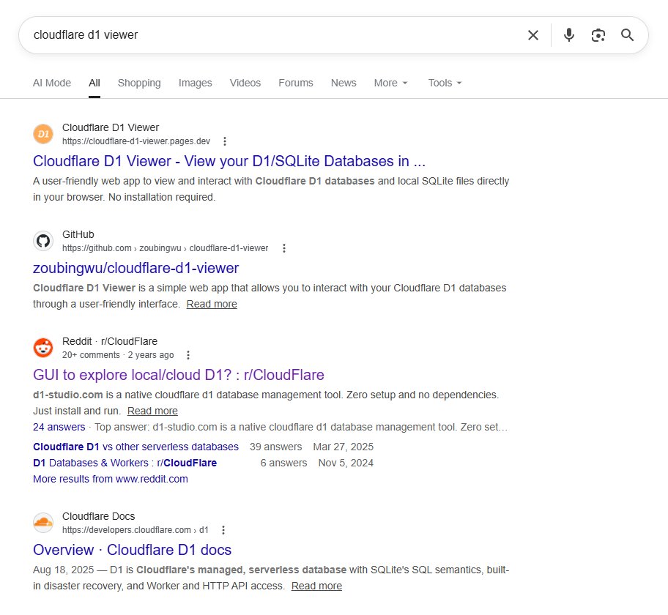The image size is (668, 615).
Task: Open Cloudflare D1 vs other serverless databases
Action: pyautogui.click(x=136, y=447)
